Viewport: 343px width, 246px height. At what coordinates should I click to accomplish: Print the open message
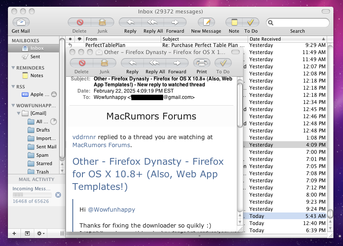coord(202,63)
